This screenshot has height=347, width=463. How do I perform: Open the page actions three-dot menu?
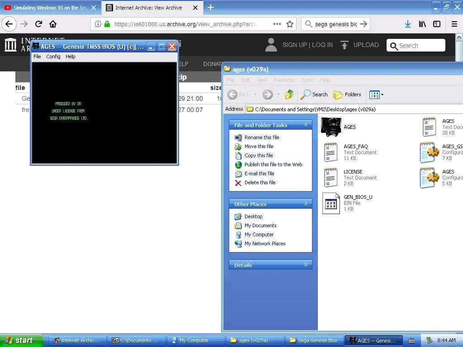(277, 24)
